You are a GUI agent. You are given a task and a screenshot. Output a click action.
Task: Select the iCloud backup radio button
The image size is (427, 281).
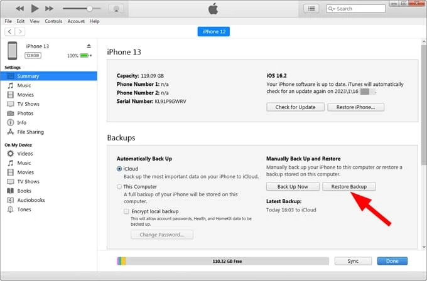tap(119, 169)
